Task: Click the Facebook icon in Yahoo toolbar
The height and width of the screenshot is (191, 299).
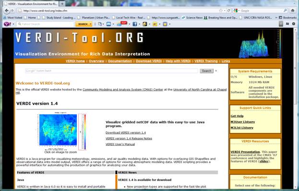Action: [135, 24]
